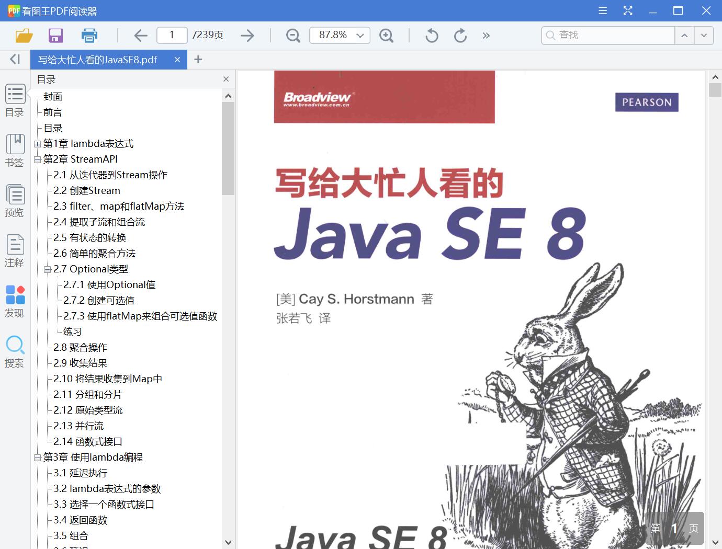This screenshot has height=549, width=722.
Task: Close the 写给大忙人看的JavaSE8.pdf tab
Action: 177,60
